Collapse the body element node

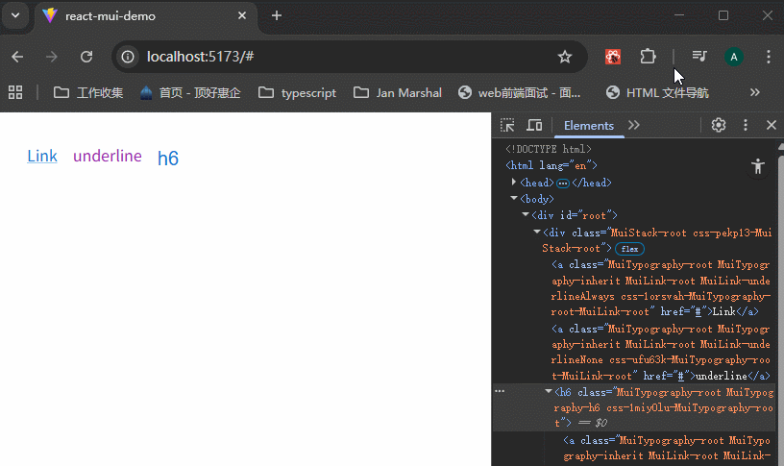[x=515, y=199]
